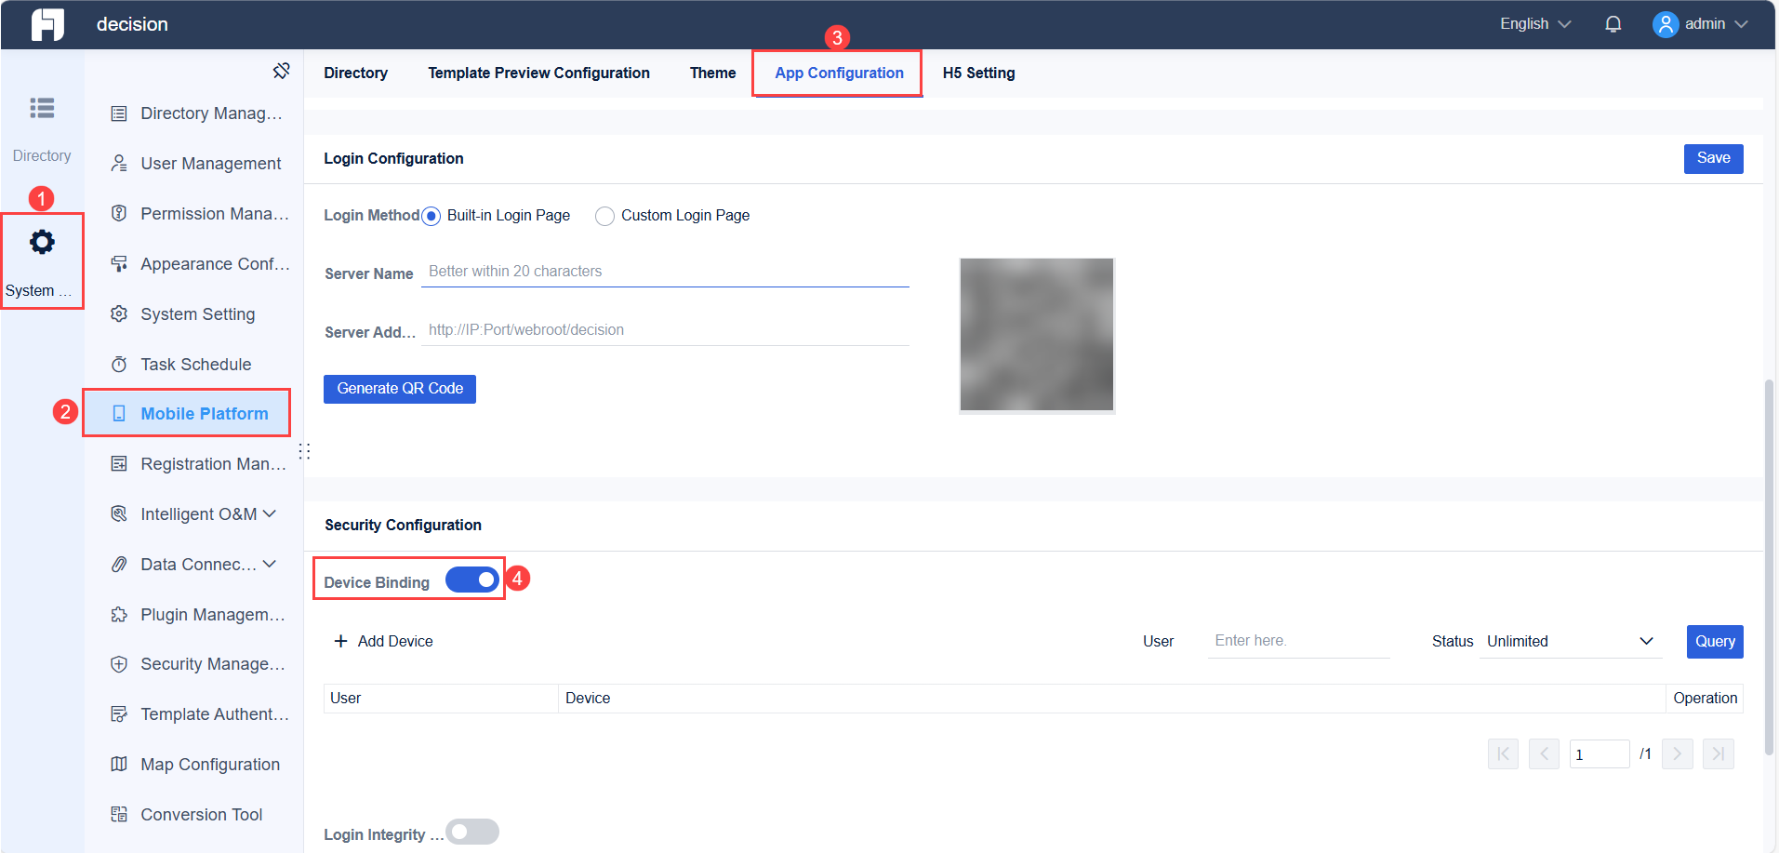The image size is (1779, 853).
Task: Click the Save button
Action: click(1713, 159)
